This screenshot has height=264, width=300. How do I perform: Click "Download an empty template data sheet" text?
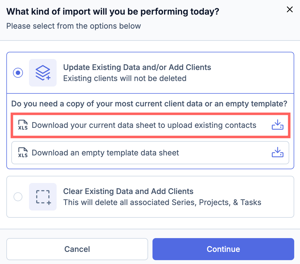pos(105,153)
